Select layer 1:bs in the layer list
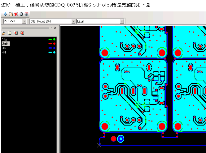 click(x=5, y=40)
